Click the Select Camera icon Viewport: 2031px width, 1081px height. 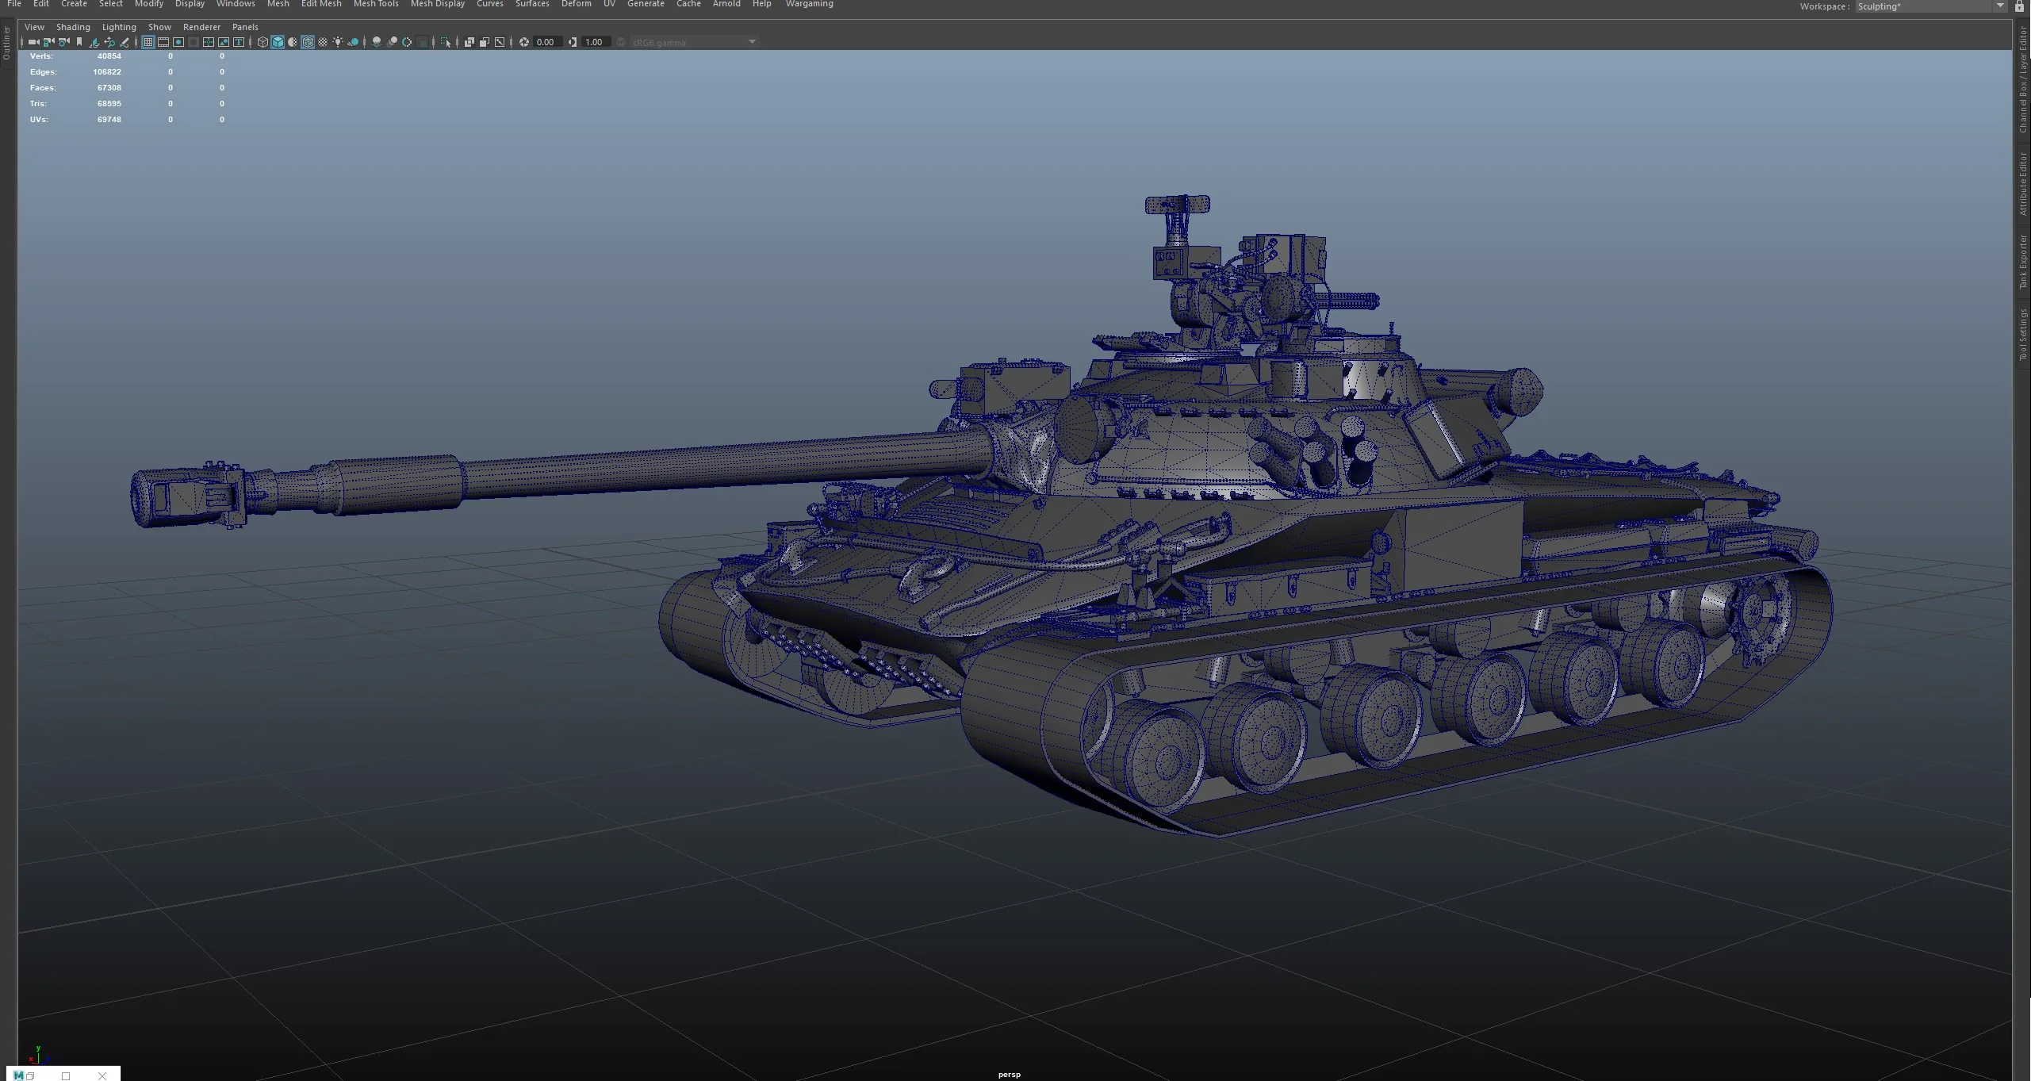point(33,42)
